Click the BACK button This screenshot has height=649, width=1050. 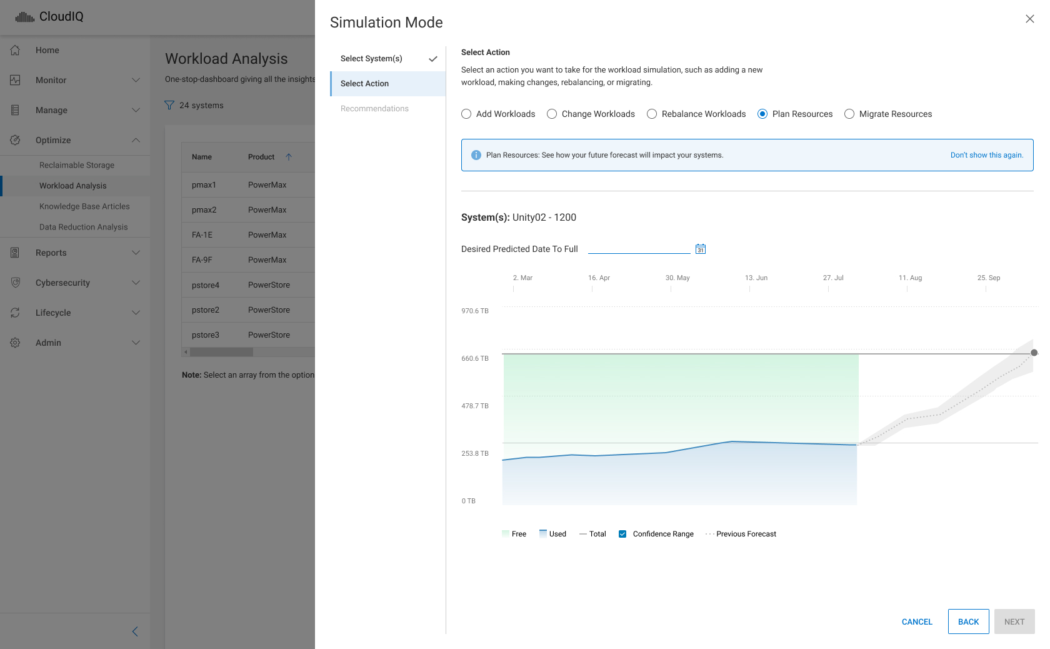pos(969,621)
